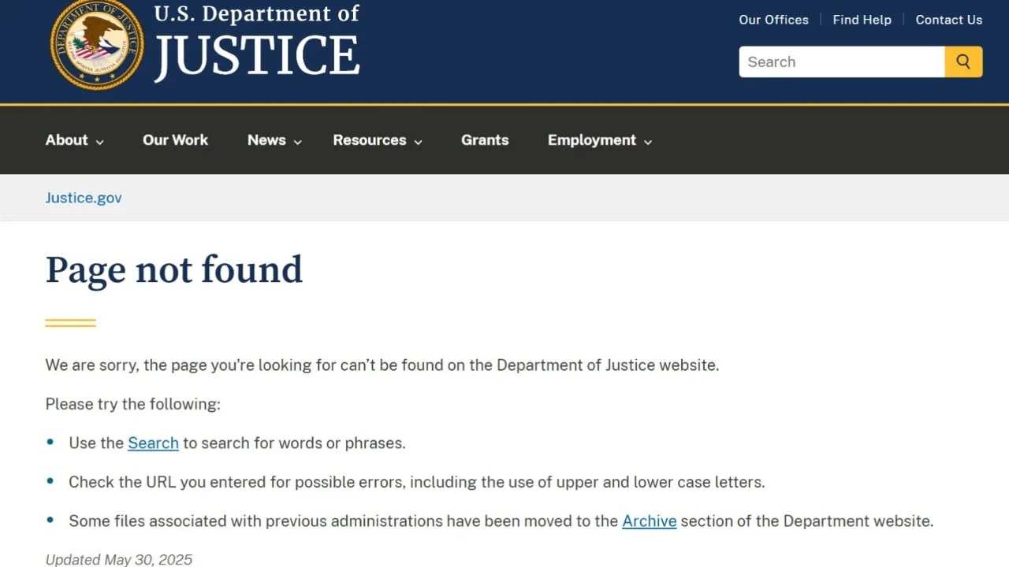
Task: Click the Department of Justice seal logo
Action: (97, 44)
